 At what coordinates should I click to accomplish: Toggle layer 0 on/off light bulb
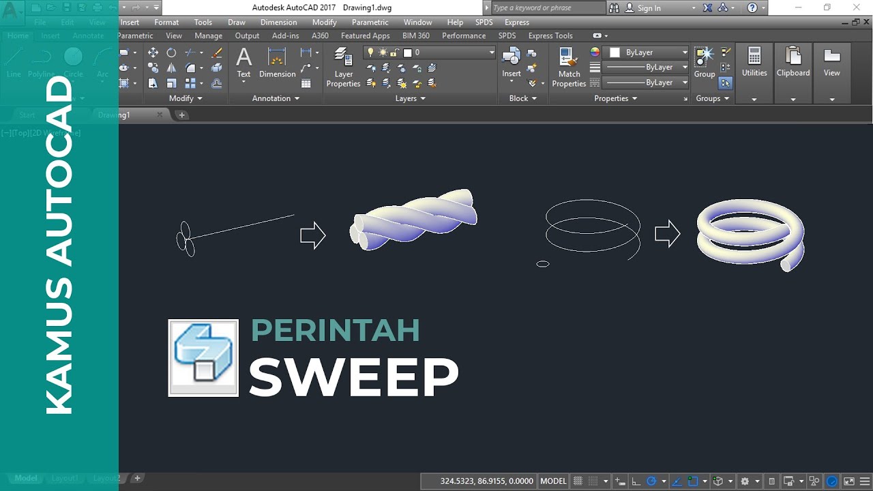point(370,53)
